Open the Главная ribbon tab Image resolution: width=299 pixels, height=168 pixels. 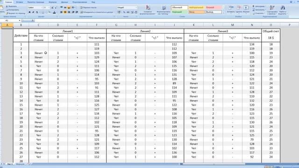(x=8, y=2)
